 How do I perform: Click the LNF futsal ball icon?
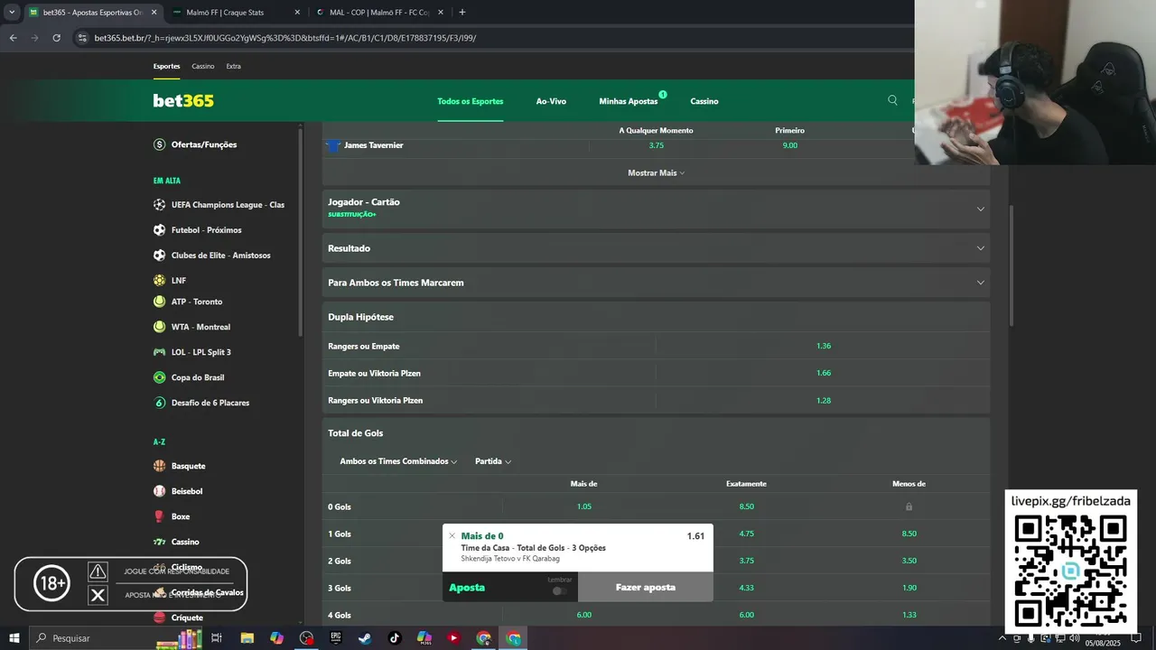coord(160,281)
